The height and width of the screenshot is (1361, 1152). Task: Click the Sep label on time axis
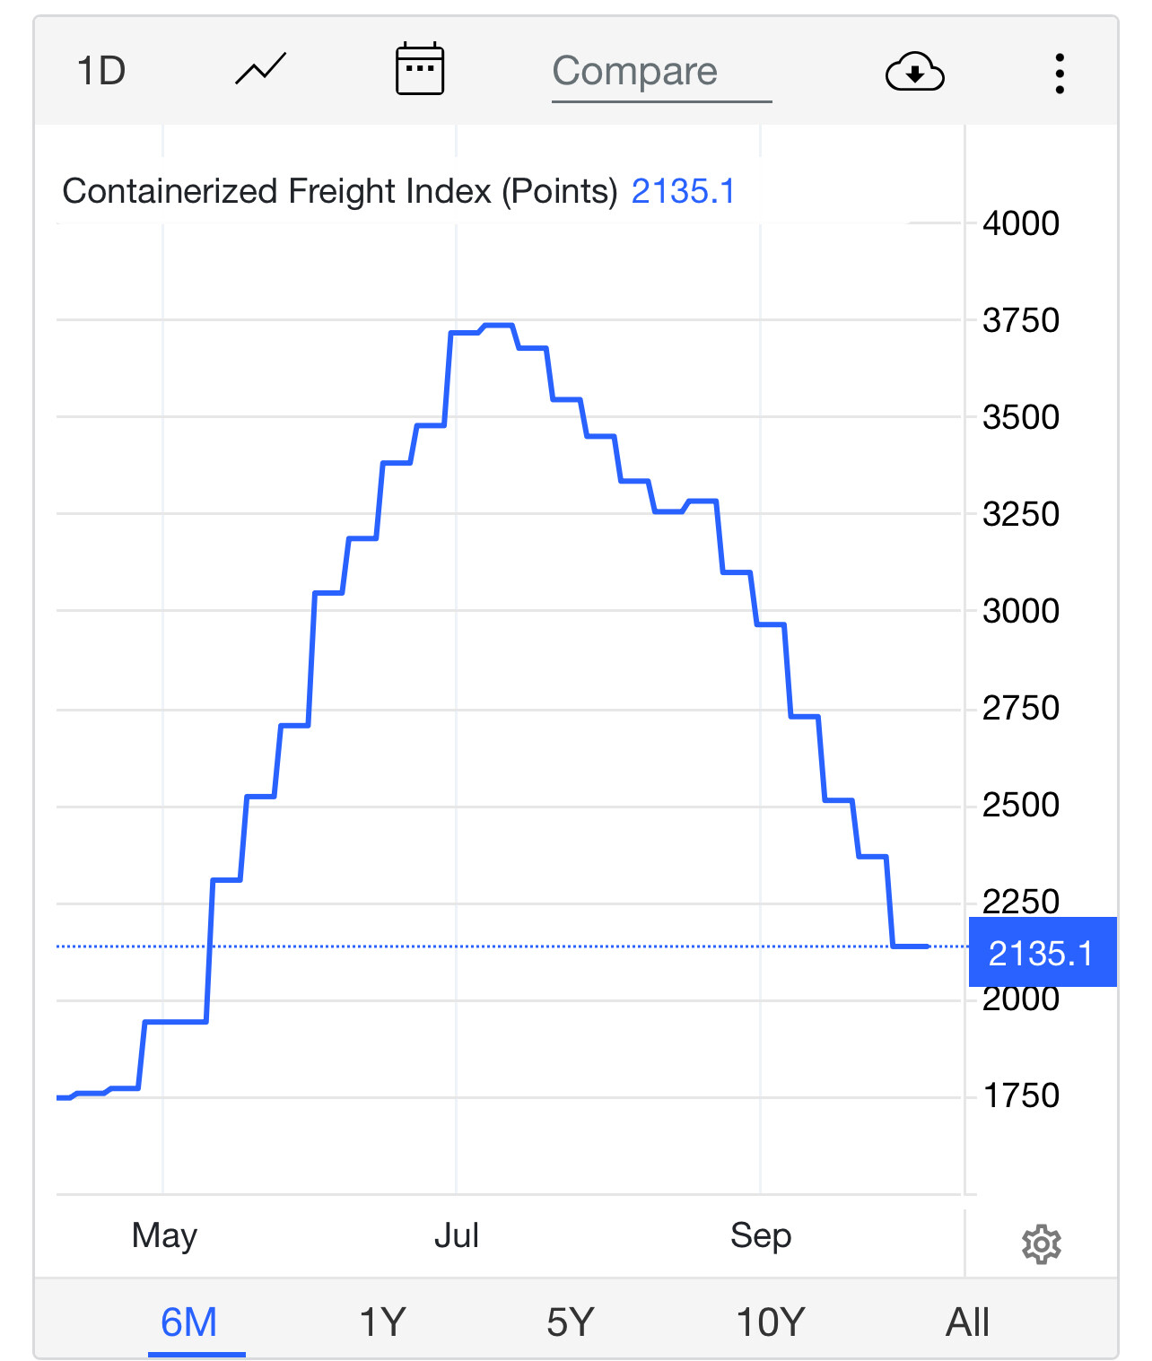click(x=761, y=1235)
